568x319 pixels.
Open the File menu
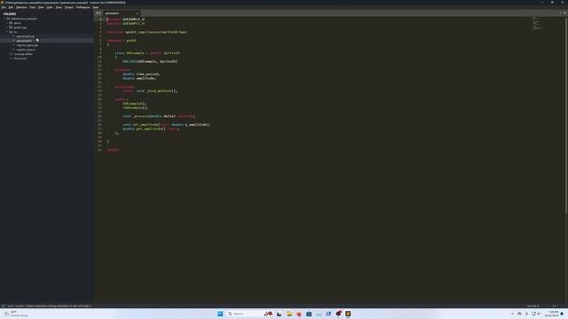pos(4,7)
